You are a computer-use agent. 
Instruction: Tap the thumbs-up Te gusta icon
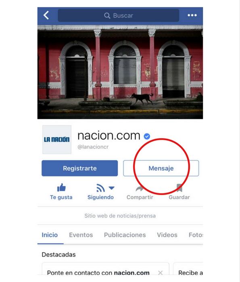pyautogui.click(x=61, y=188)
